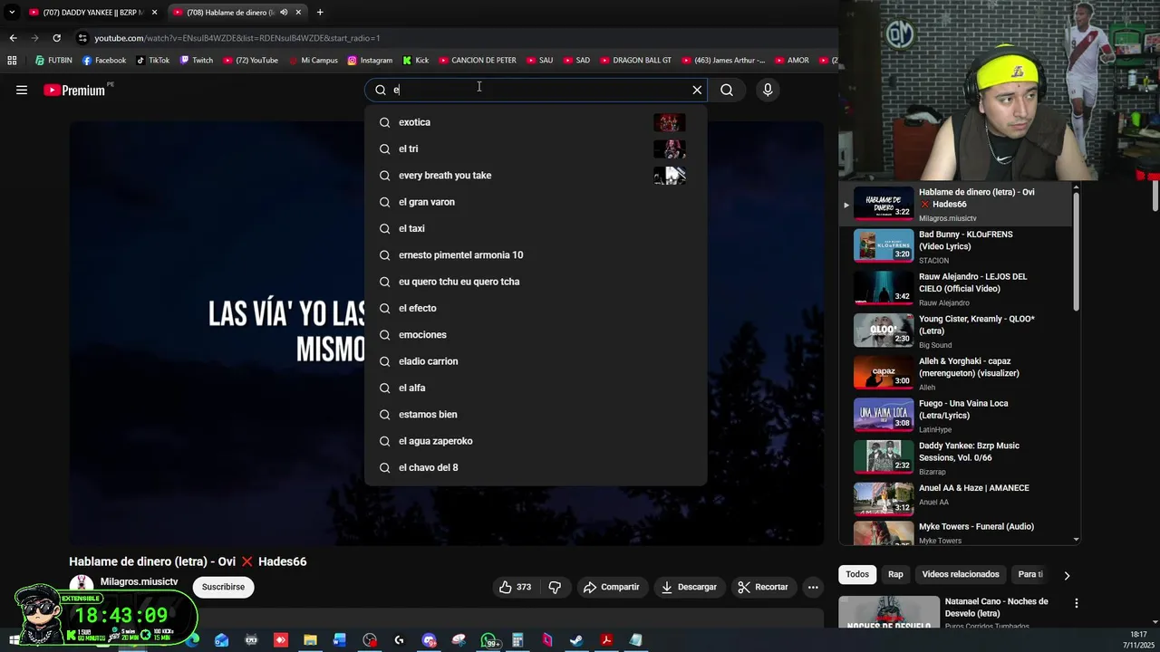The height and width of the screenshot is (652, 1160).
Task: Go to YouTube Premium home logo
Action: click(x=74, y=90)
